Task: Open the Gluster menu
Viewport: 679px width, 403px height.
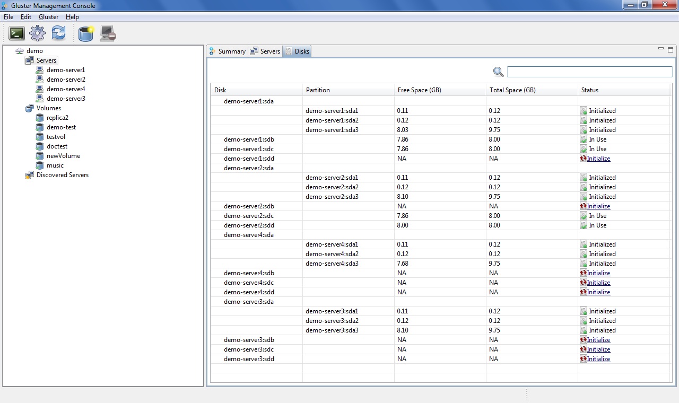Action: tap(48, 17)
